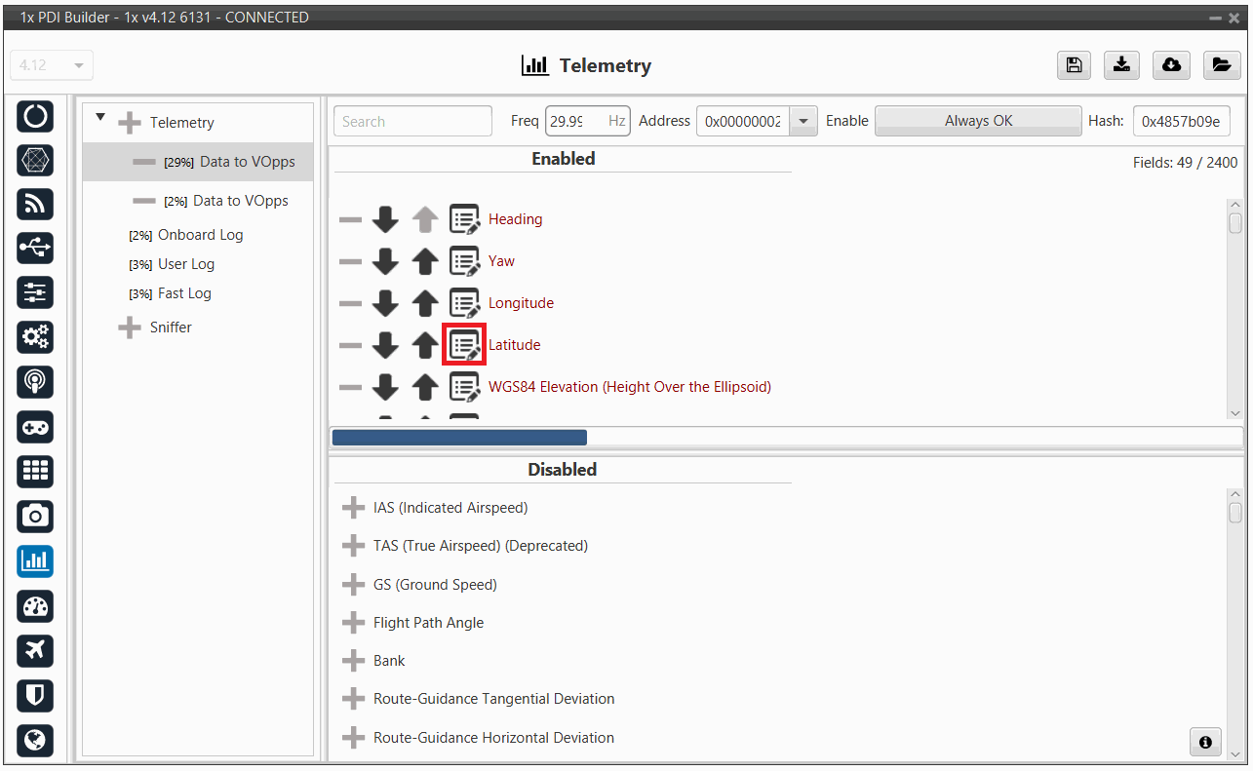Screen dimensions: 1253x771
Task: Click the save icon in top toolbar
Action: click(1074, 65)
